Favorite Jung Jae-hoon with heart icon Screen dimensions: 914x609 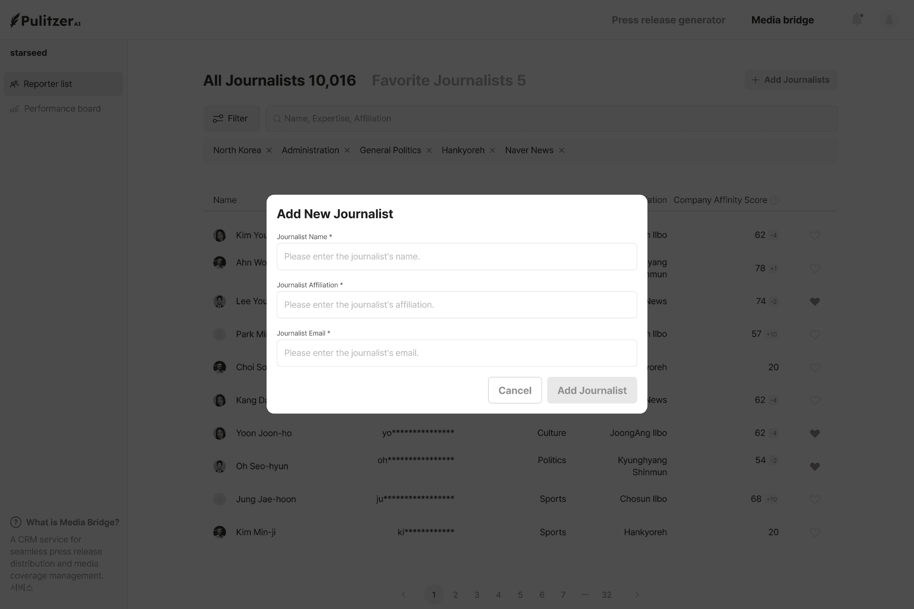[814, 499]
